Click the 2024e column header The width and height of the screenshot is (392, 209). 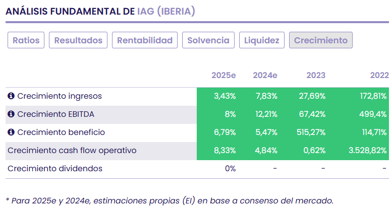point(265,76)
